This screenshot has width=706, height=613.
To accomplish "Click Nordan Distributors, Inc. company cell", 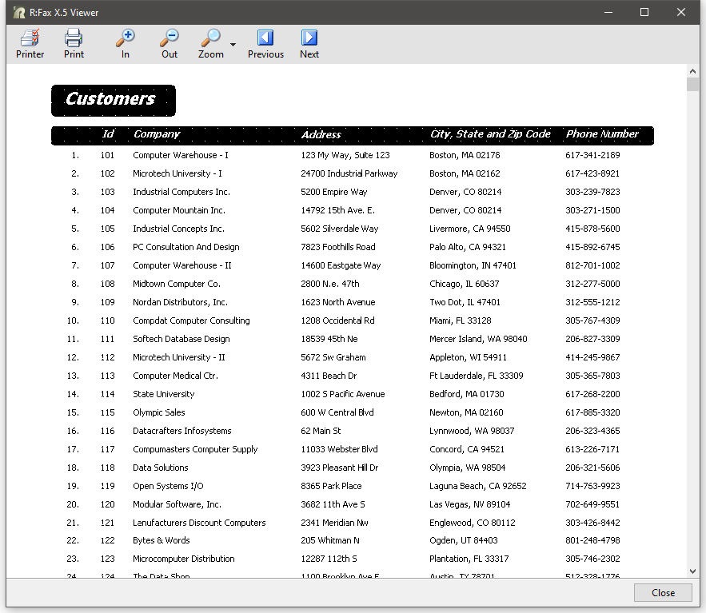I will [180, 302].
